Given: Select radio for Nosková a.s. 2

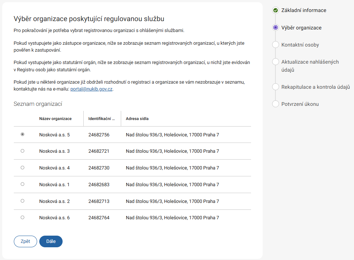Looking at the screenshot, I should (23, 201).
